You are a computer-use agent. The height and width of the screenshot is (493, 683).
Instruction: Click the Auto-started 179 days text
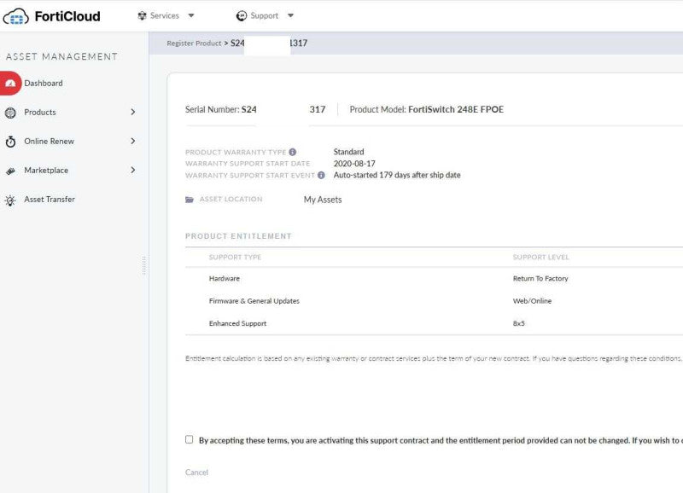[397, 175]
